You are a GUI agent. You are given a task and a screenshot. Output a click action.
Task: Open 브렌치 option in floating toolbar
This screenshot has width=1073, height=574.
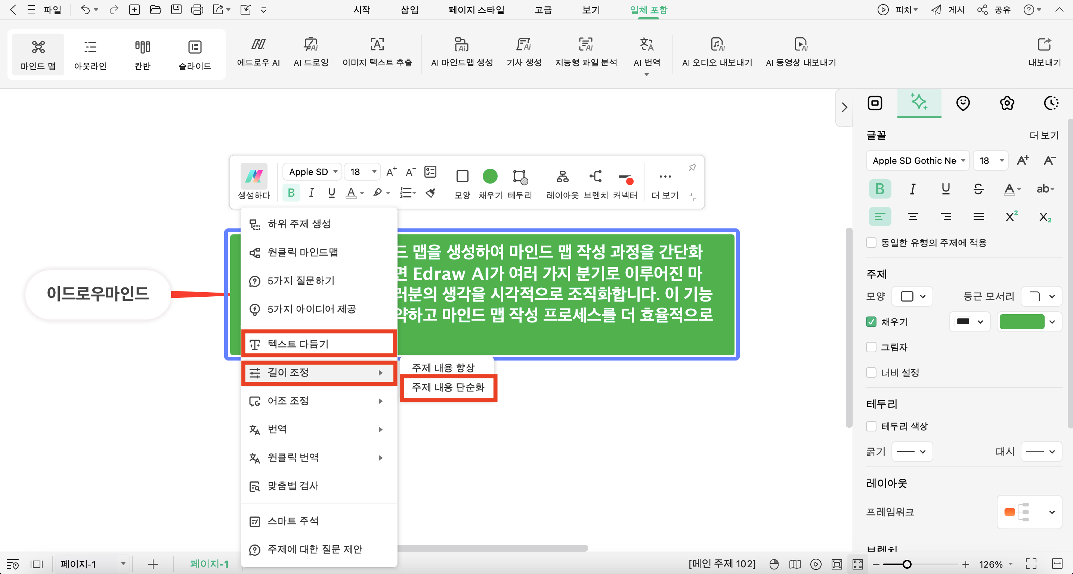[x=595, y=184]
